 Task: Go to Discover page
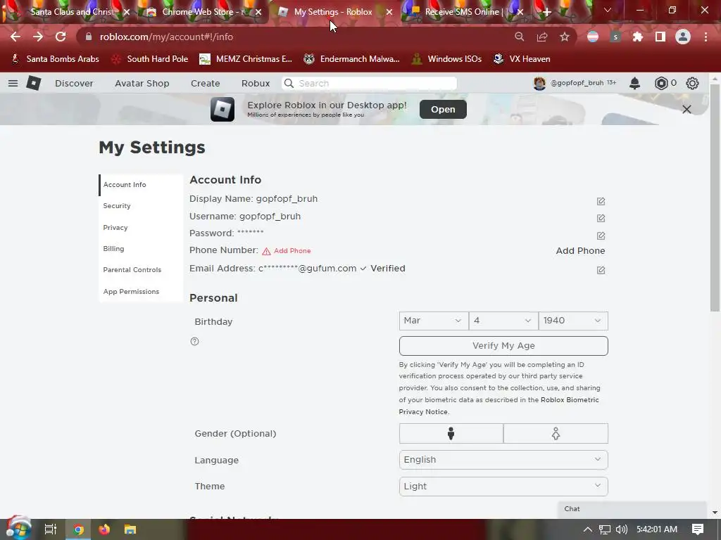coord(74,83)
